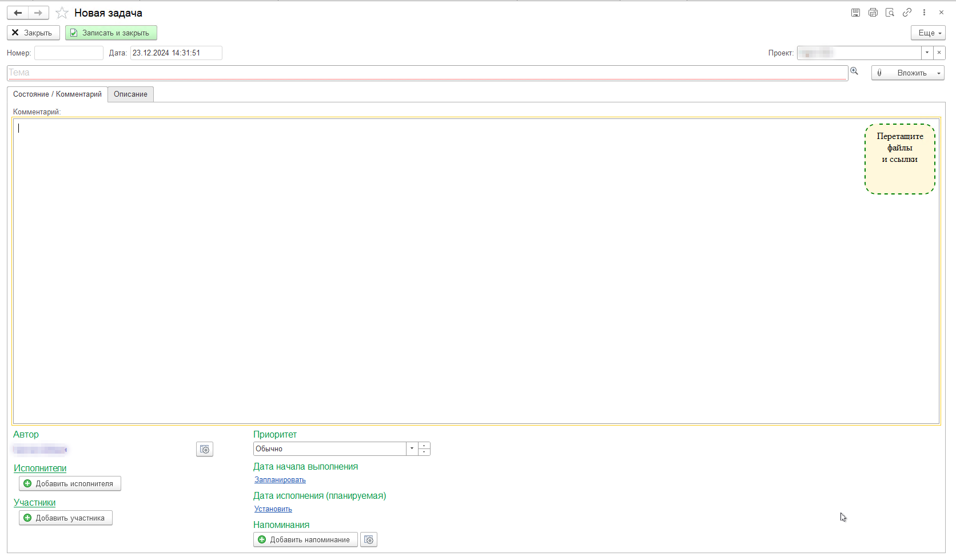The width and height of the screenshot is (956, 556).
Task: Close the Новая задача form window
Action: 941,12
